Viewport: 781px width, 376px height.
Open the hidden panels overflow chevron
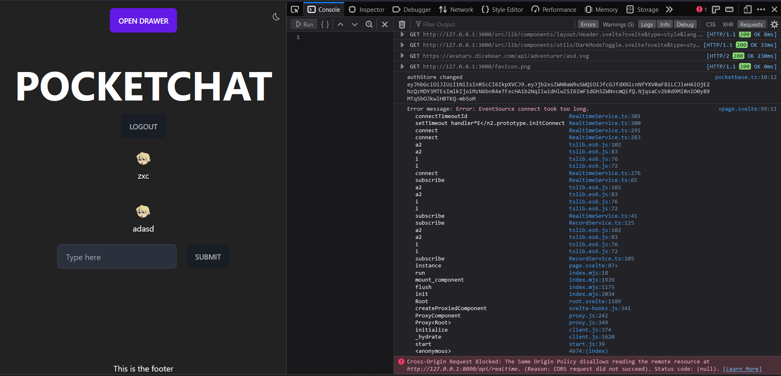[670, 9]
